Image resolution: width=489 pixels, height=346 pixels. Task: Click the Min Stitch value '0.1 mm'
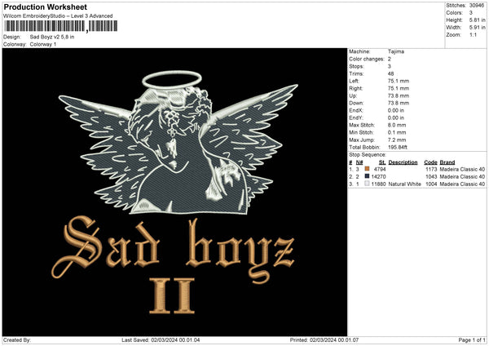(x=397, y=132)
